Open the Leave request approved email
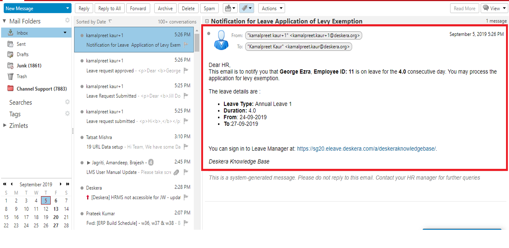Screen dimensions: 509x248 (x=134, y=65)
